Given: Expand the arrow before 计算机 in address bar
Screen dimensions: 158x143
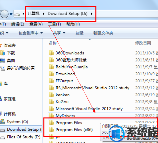Looking at the screenshot, I should (x=23, y=14).
